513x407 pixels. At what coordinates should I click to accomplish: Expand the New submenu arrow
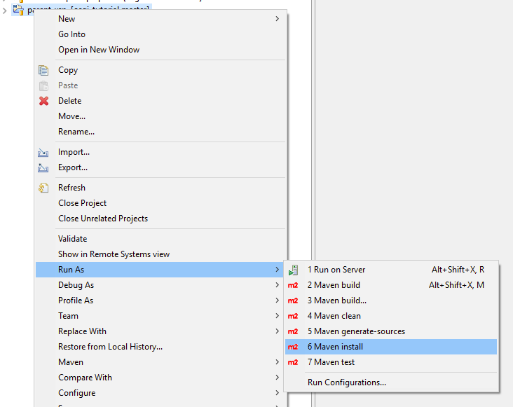point(278,19)
